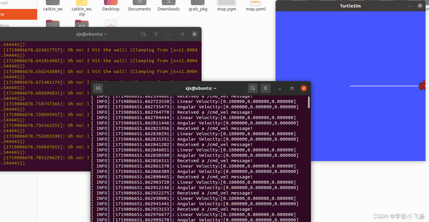Open search in the front terminal

(253, 88)
